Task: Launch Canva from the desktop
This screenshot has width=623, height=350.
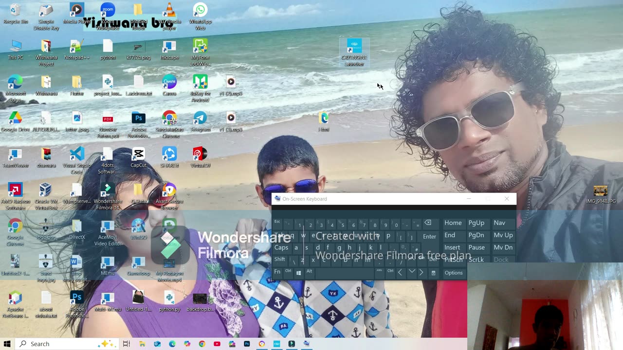Action: pyautogui.click(x=169, y=86)
